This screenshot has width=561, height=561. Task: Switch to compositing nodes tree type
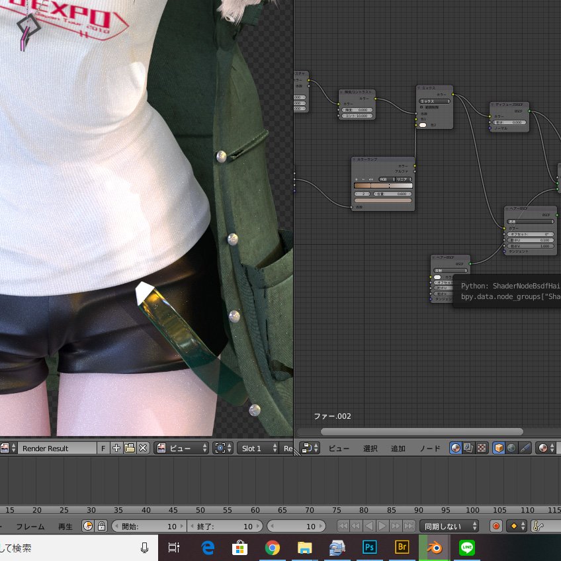[468, 448]
